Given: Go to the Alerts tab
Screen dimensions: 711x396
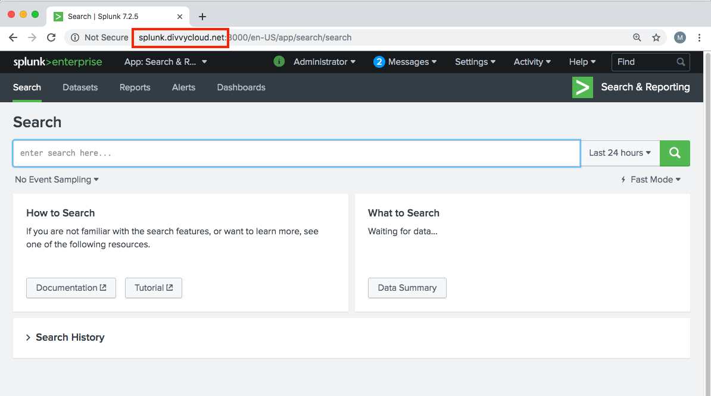Looking at the screenshot, I should click(183, 87).
